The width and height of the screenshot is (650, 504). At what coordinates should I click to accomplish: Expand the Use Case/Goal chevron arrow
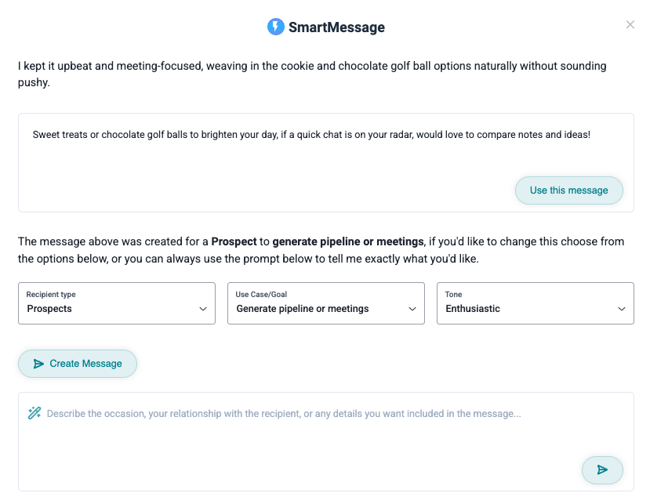412,309
